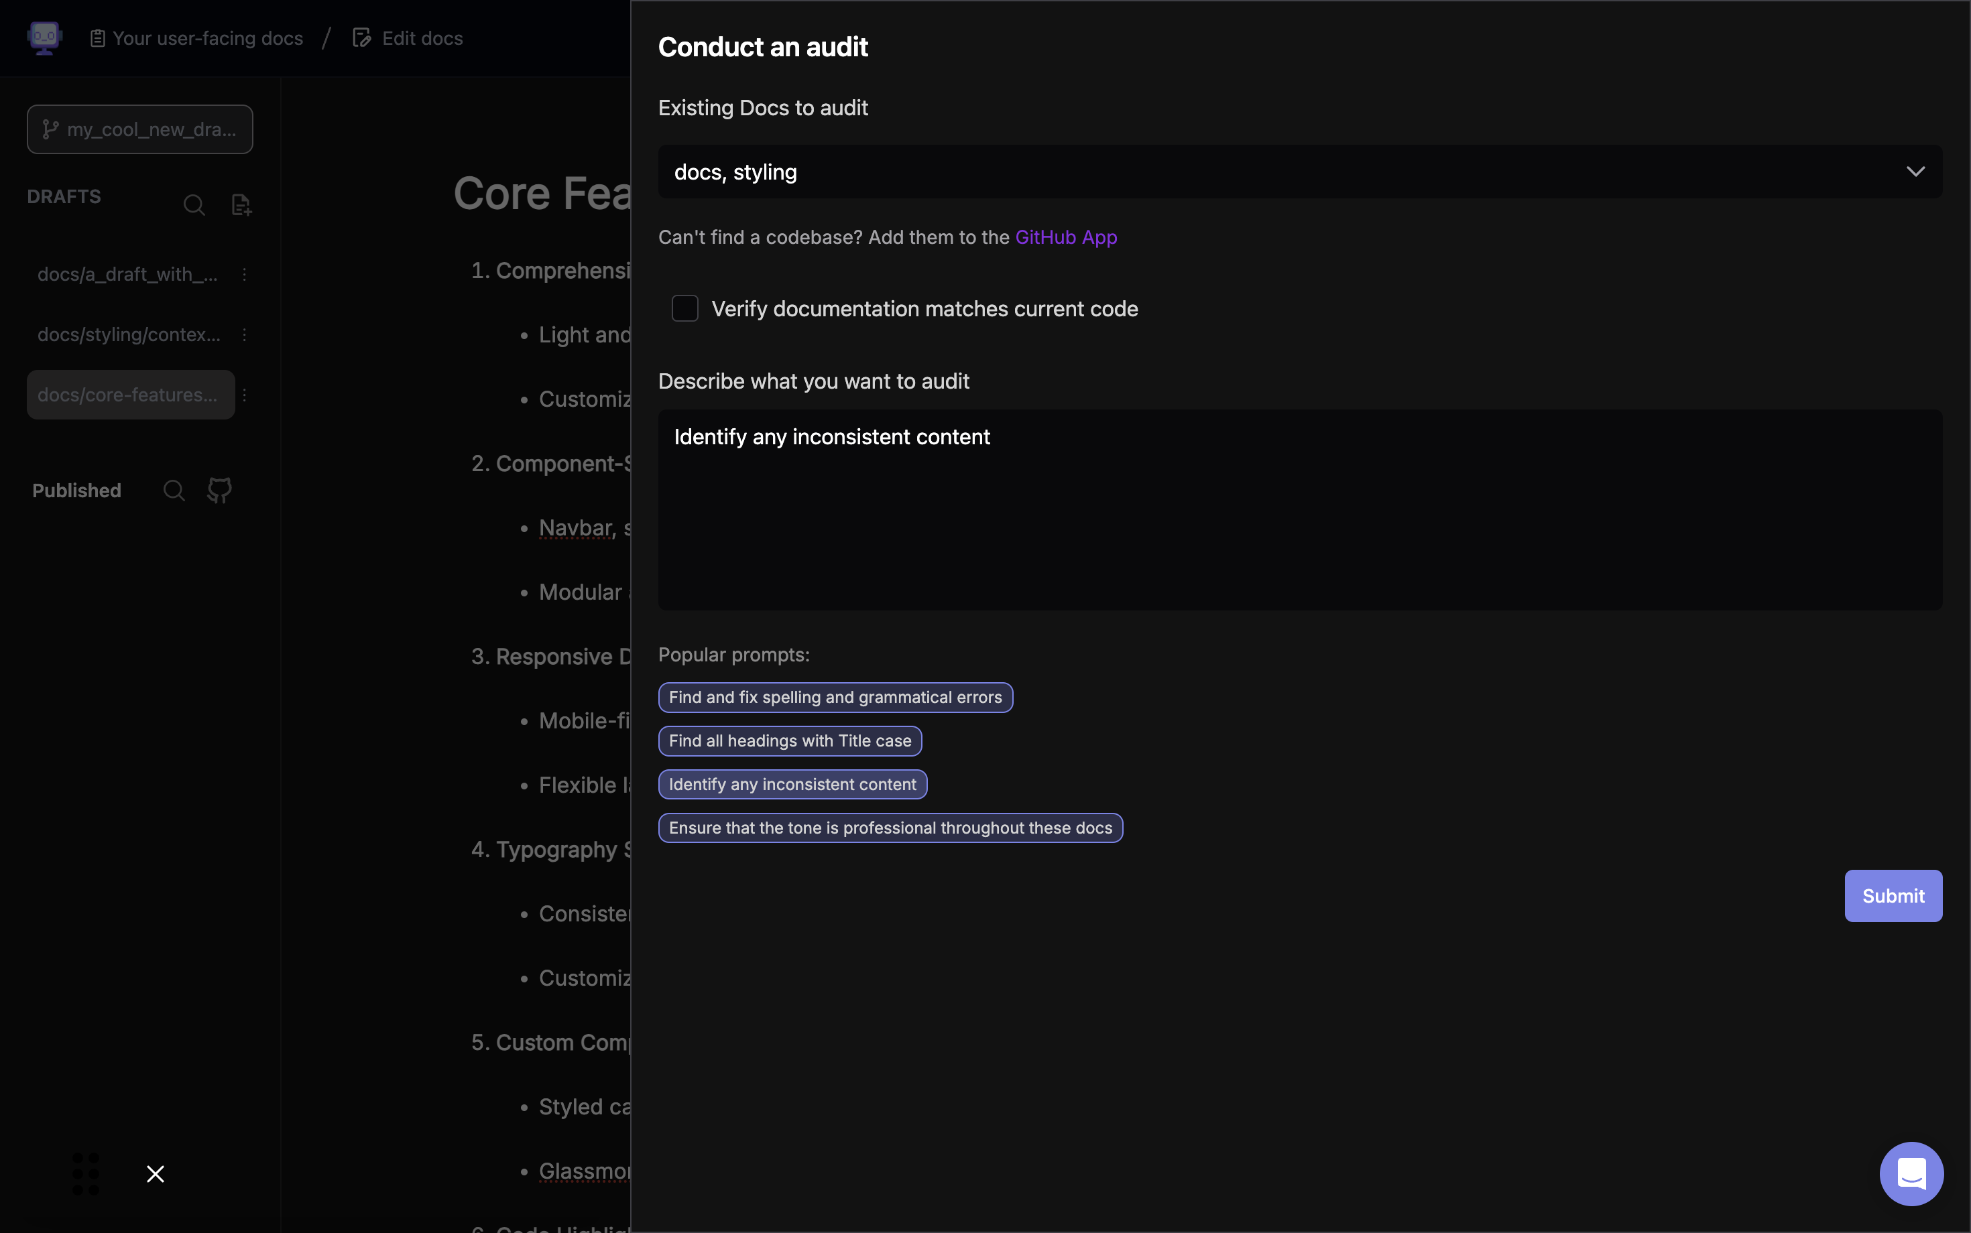Follow the GitHub App link
This screenshot has width=1971, height=1233.
(x=1065, y=237)
